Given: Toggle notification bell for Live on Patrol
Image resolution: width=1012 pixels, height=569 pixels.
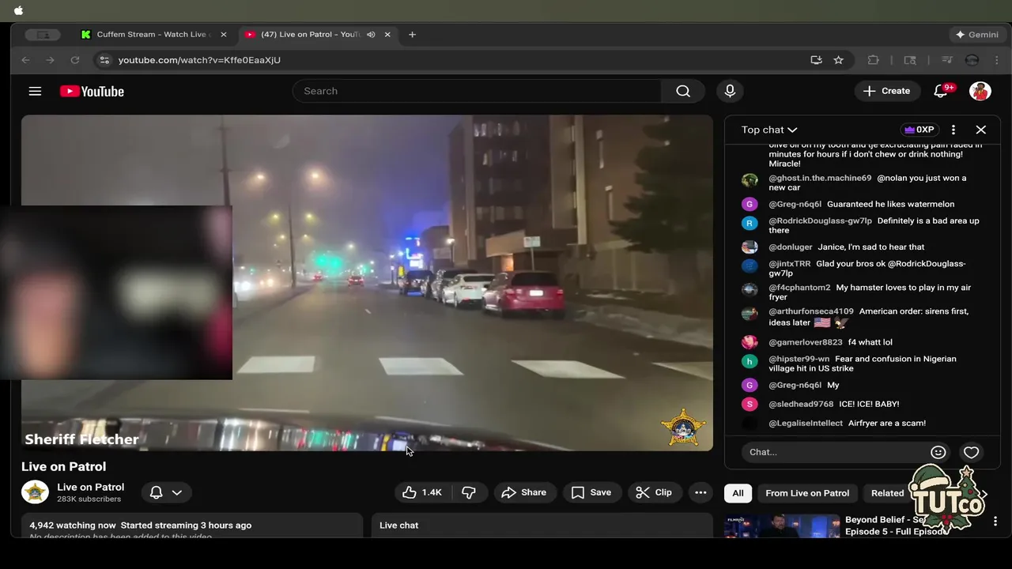Looking at the screenshot, I should 157,492.
